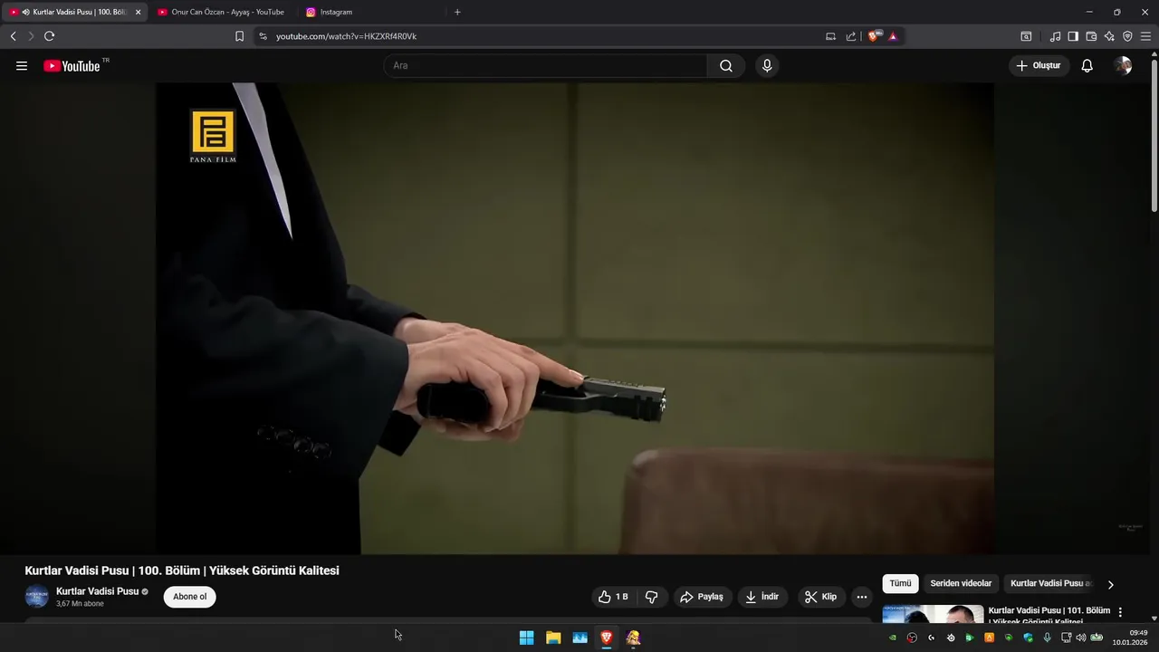Click the Windows Security tray icon
Image resolution: width=1159 pixels, height=652 pixels.
coord(1028,638)
